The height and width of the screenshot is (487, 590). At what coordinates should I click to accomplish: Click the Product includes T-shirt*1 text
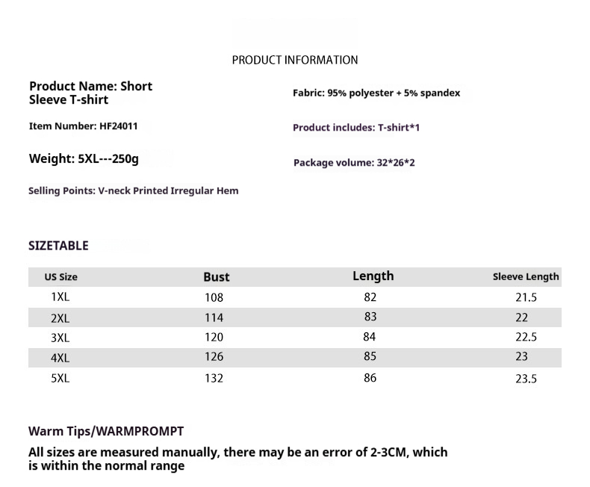[356, 128]
